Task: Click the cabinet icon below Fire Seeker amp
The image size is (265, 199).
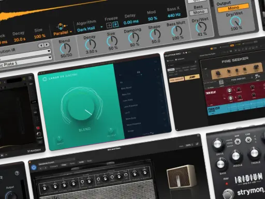Action: pyautogui.click(x=221, y=82)
